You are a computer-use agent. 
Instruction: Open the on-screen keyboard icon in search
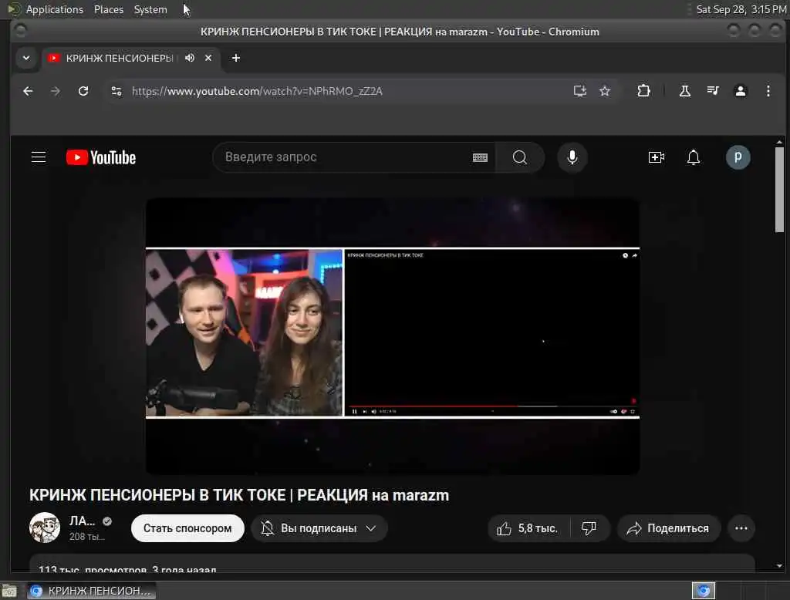(x=480, y=157)
